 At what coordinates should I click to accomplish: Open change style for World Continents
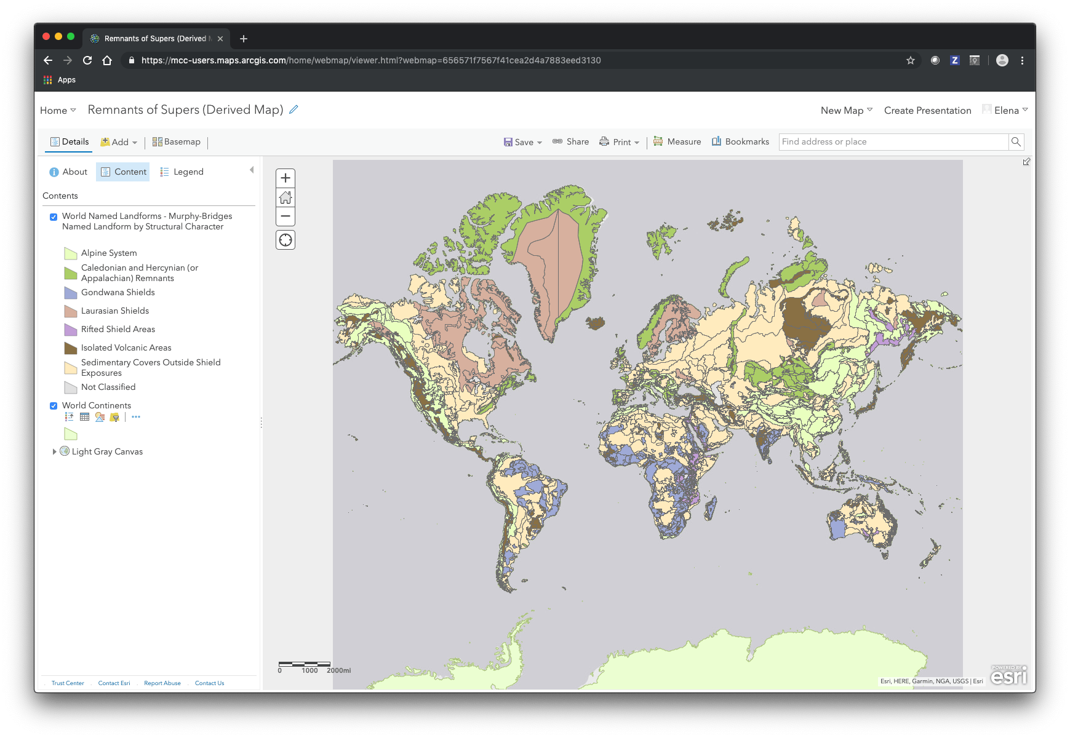(100, 417)
